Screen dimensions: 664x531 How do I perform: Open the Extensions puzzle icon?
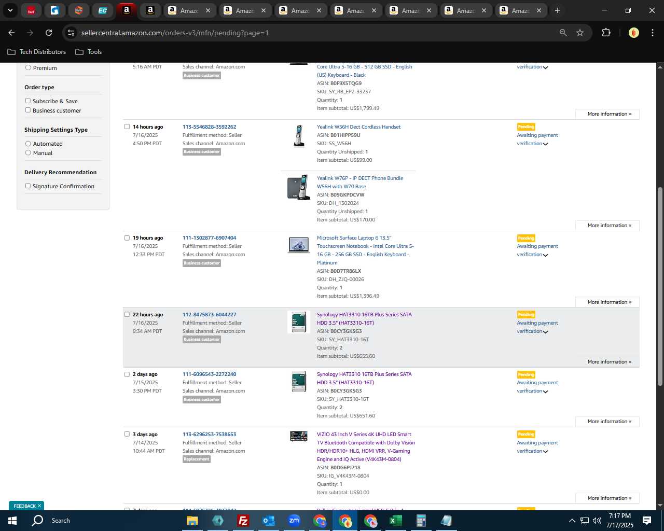[x=606, y=33]
